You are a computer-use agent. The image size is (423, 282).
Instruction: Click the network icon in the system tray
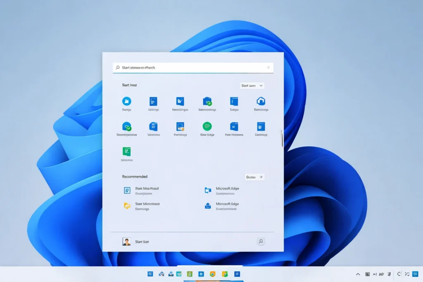tap(381, 274)
